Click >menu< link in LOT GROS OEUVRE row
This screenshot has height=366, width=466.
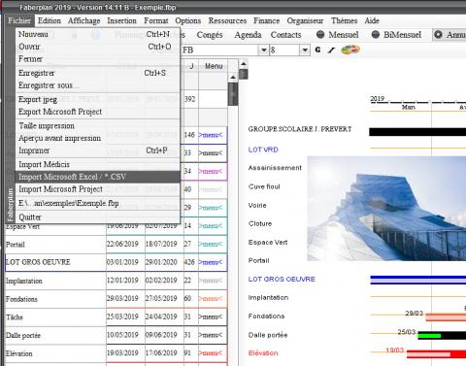(211, 262)
